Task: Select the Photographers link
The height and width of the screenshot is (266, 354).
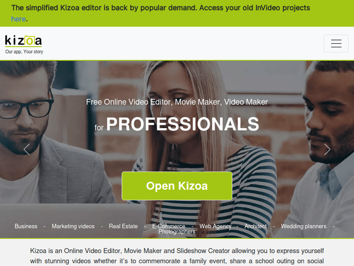Action: coord(177,232)
